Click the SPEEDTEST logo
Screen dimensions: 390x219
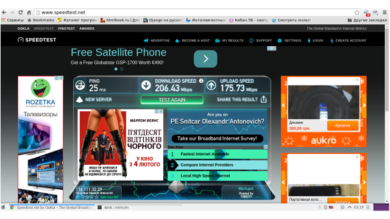[x=37, y=40]
